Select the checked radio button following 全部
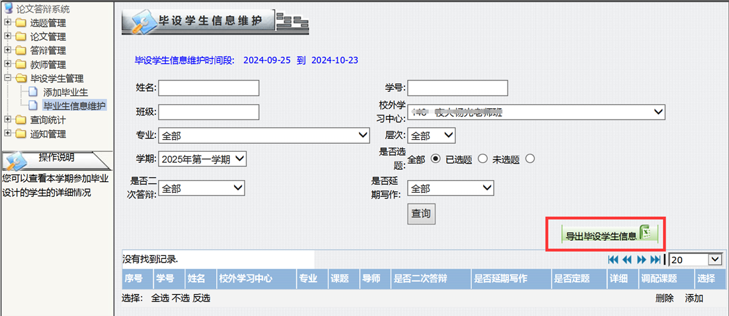This screenshot has width=729, height=316. click(435, 159)
